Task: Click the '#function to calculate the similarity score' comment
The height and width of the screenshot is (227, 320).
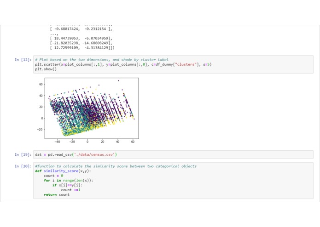Action: (116, 166)
